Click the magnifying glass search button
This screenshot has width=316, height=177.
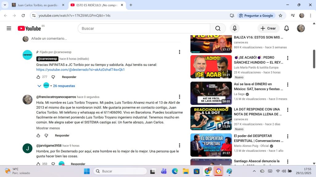[218, 28]
